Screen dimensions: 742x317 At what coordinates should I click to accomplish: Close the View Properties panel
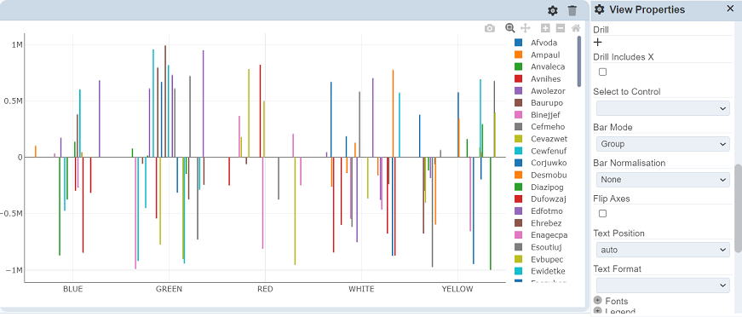pos(730,8)
